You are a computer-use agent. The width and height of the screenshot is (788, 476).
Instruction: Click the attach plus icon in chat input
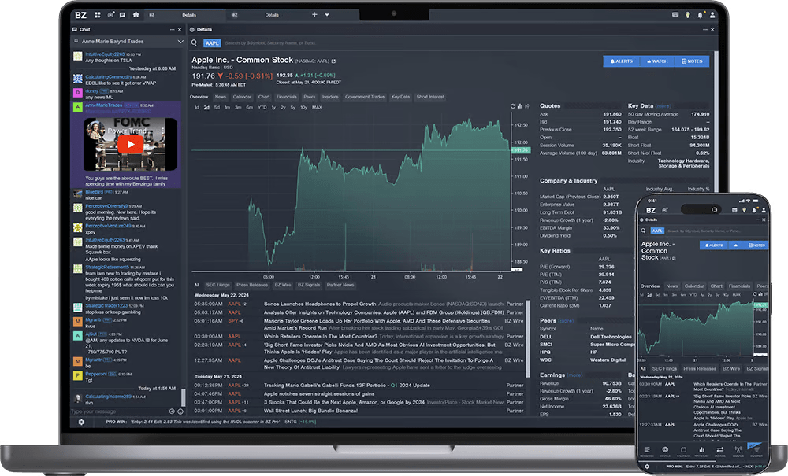pyautogui.click(x=172, y=411)
